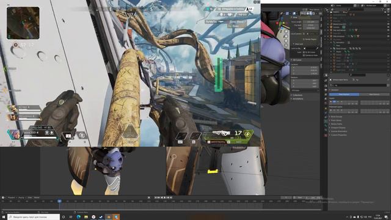Expand the Viewport Display panel
The image size is (391, 220).
point(338,128)
